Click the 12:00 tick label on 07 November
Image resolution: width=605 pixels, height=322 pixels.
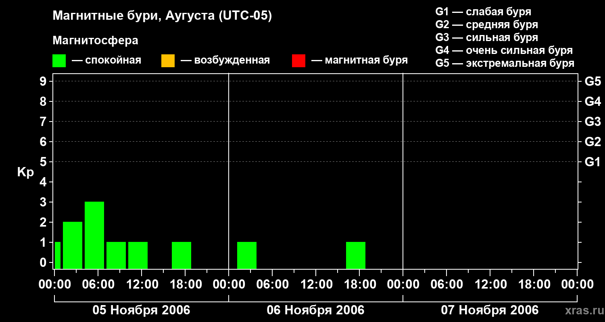click(490, 285)
